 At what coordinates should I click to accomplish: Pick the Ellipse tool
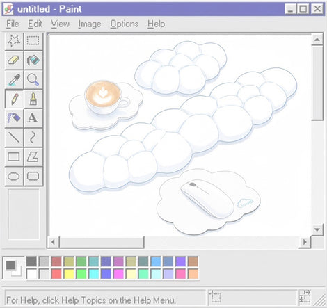pyautogui.click(x=14, y=177)
